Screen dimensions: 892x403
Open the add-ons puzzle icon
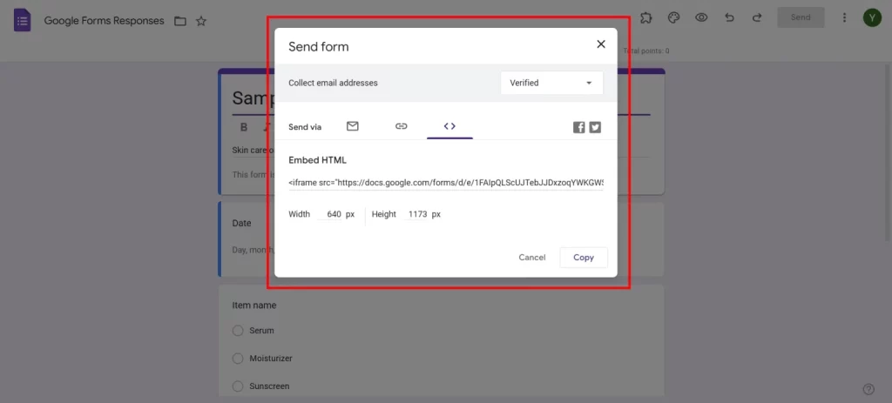tap(645, 17)
